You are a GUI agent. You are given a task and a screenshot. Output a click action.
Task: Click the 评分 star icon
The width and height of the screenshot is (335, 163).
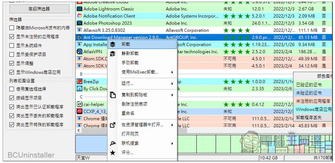113,153
